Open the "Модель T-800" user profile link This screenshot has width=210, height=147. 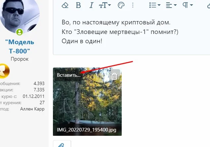(20, 46)
